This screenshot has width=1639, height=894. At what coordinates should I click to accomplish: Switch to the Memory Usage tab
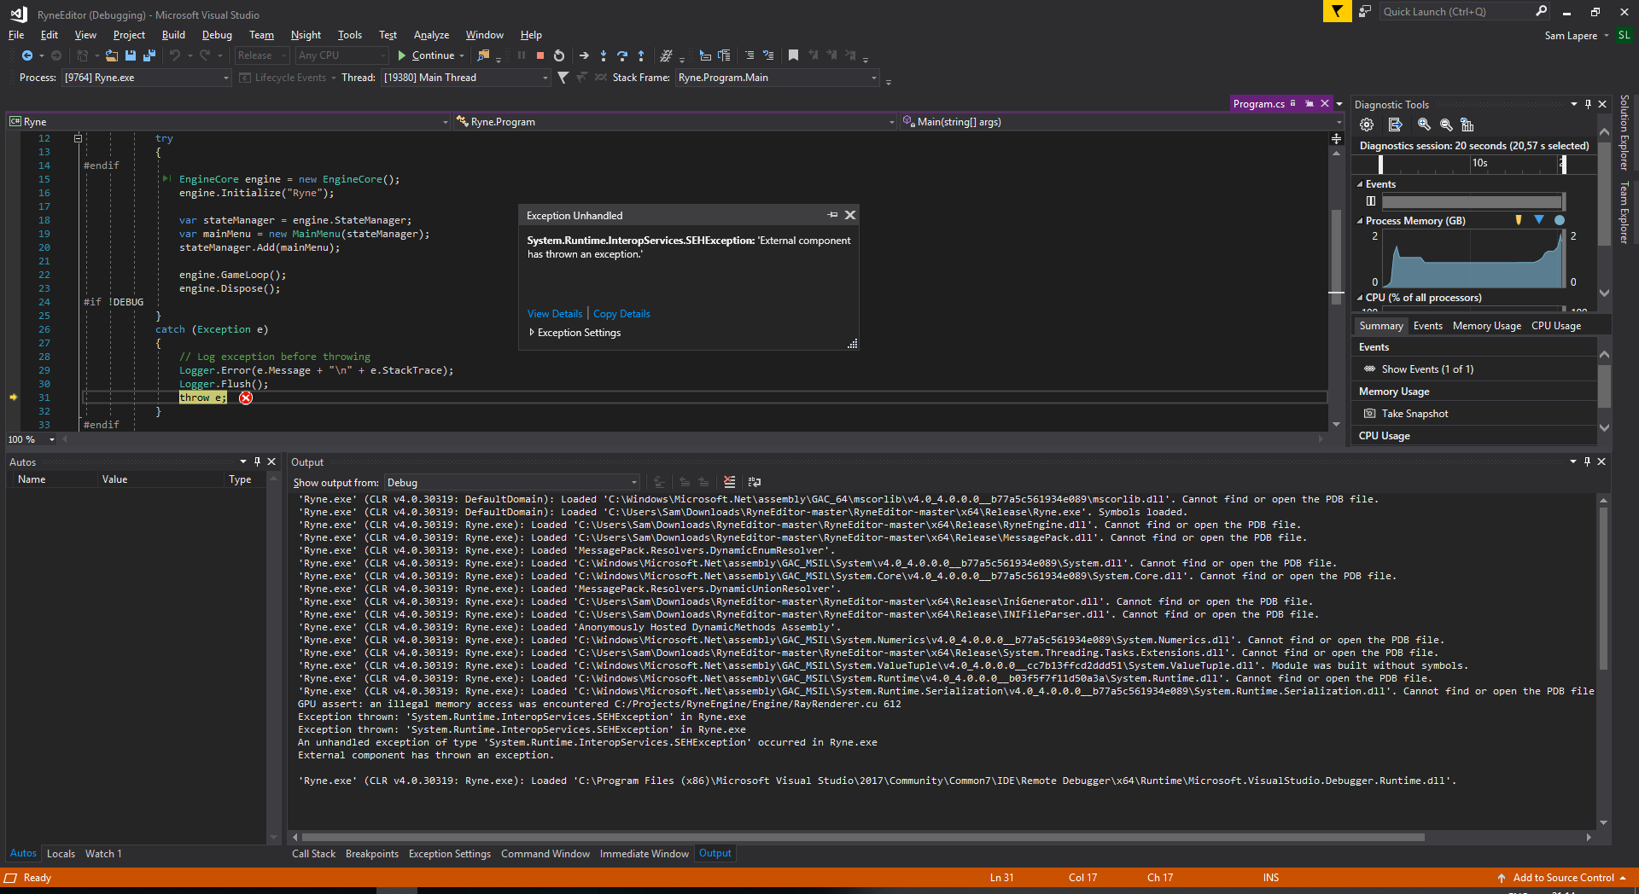[x=1486, y=325]
